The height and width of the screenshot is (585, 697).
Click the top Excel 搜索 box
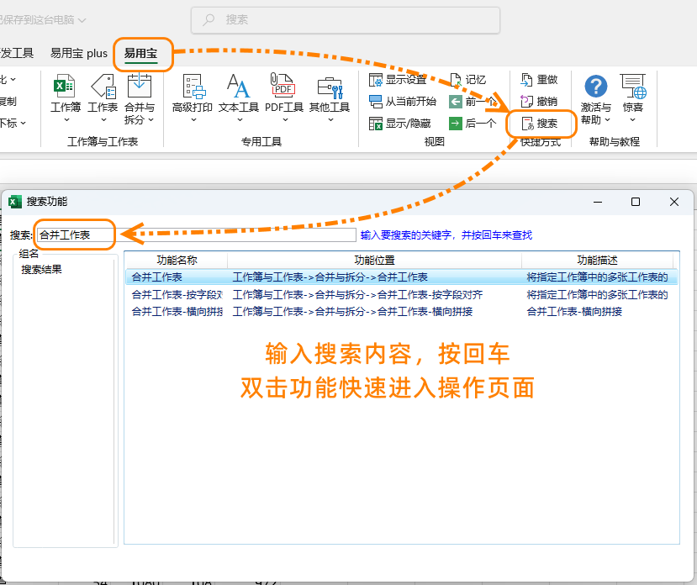346,20
